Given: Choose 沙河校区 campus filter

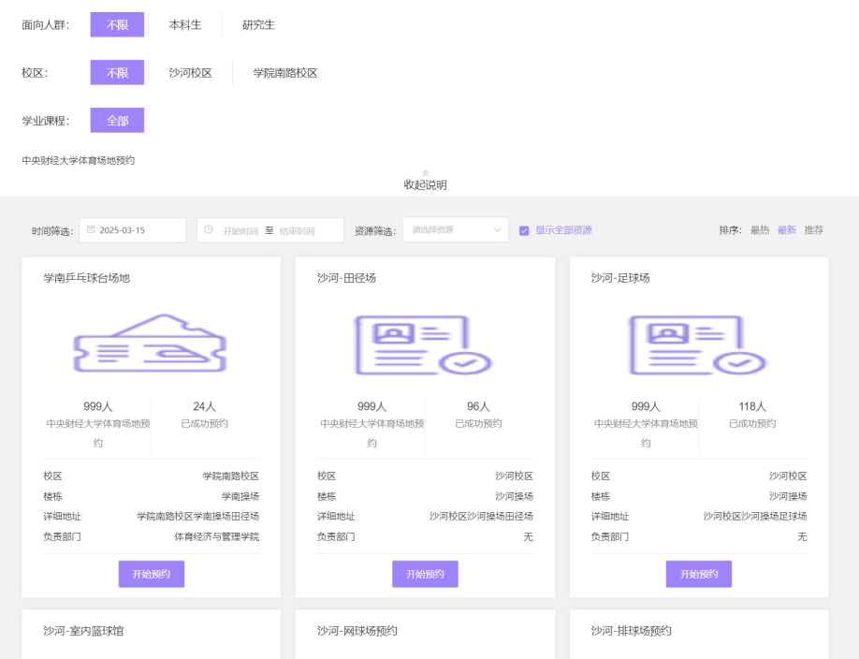Looking at the screenshot, I should pos(190,73).
